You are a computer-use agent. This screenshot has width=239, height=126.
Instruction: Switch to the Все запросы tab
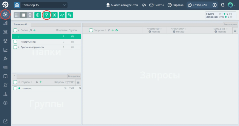tap(230, 24)
